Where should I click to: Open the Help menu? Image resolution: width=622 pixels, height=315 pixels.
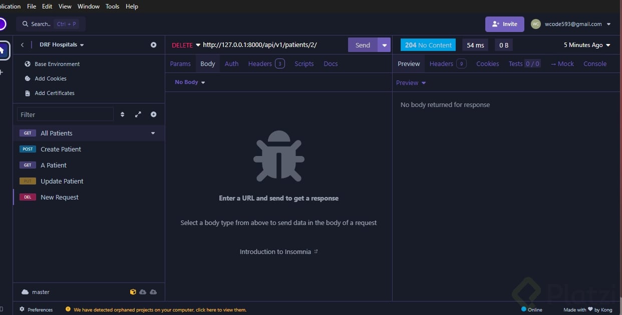(x=132, y=6)
